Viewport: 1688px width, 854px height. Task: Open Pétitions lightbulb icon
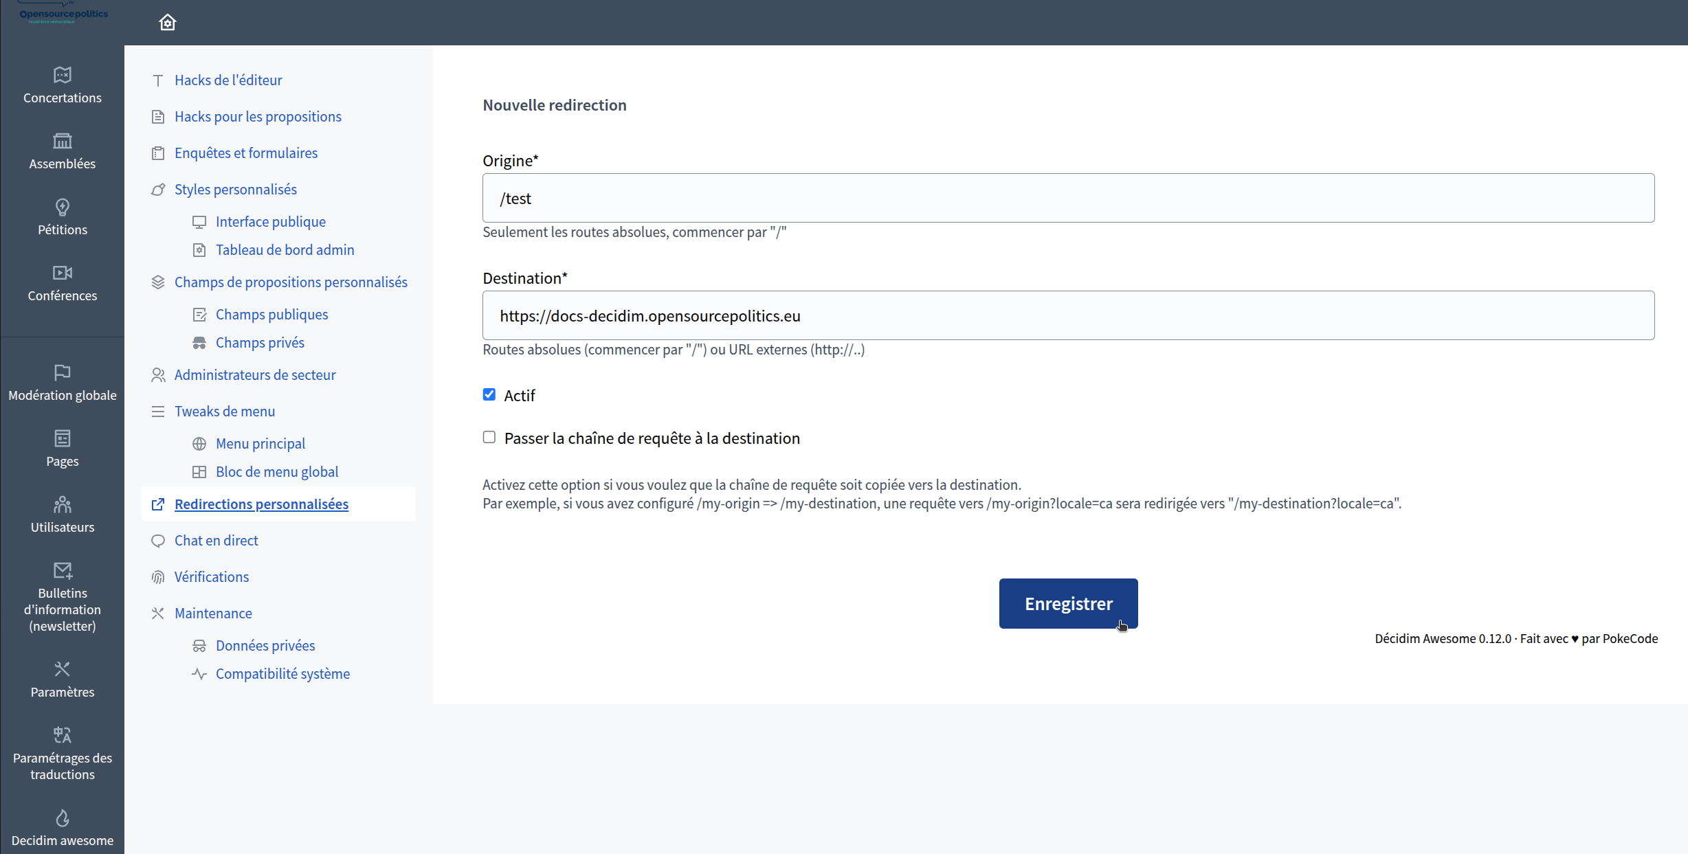point(62,207)
